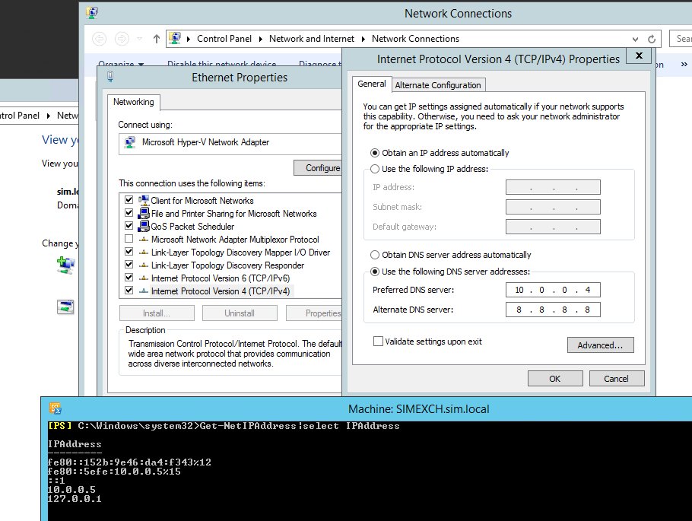Screen dimensions: 692x521
Task: Switch to Alternate Configuration tab
Action: pos(438,85)
